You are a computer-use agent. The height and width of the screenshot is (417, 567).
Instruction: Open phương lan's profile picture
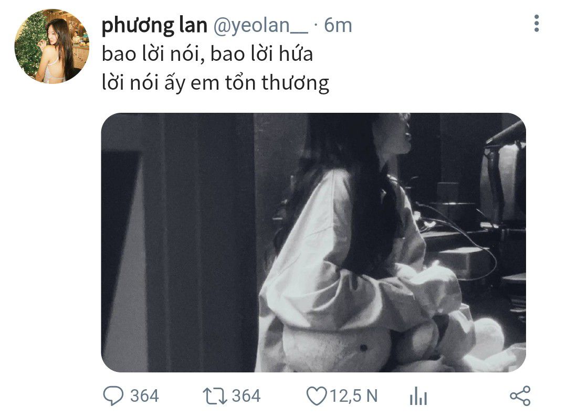click(51, 47)
